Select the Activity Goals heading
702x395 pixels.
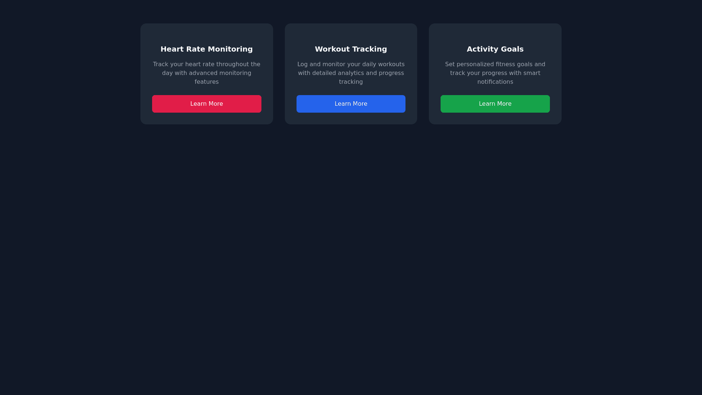coord(495,49)
